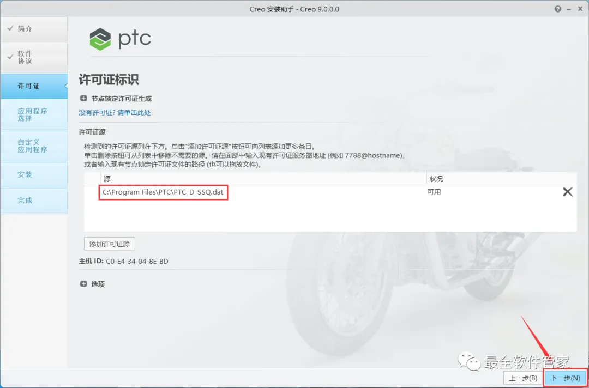
Task: Click the 没有许可证? 请单击此处 link
Action: (x=115, y=112)
